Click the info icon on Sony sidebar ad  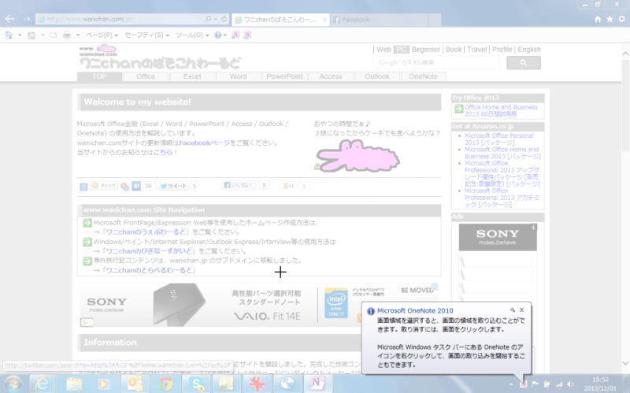[533, 228]
